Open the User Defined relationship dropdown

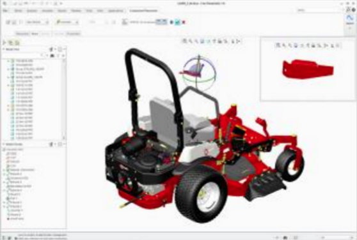(37, 22)
